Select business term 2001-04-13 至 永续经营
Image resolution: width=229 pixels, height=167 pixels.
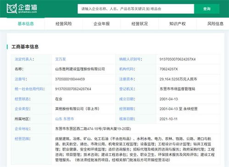(x=179, y=109)
